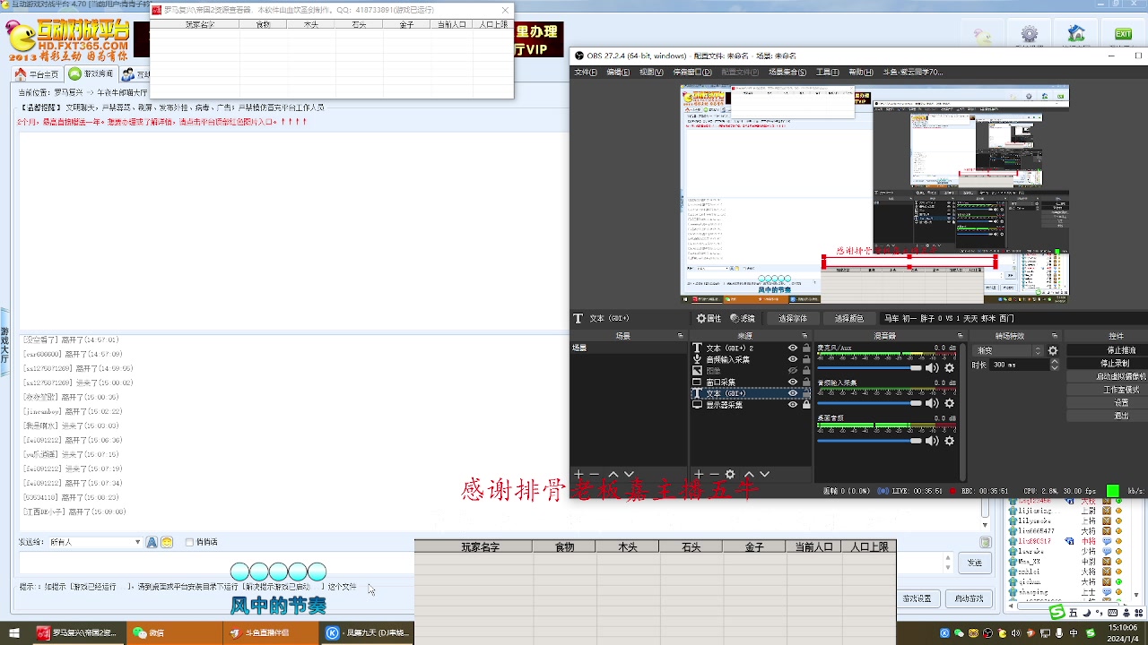The height and width of the screenshot is (645, 1148).
Task: Open 发送给 recipient dropdown
Action: (x=95, y=542)
